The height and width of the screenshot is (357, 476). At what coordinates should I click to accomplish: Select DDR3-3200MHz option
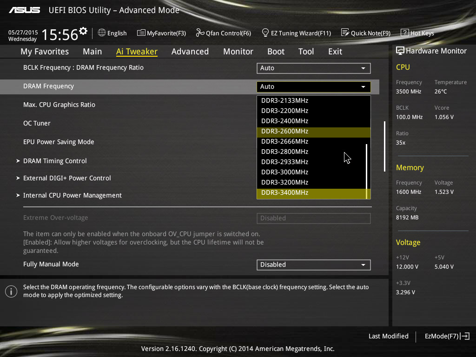pyautogui.click(x=311, y=182)
